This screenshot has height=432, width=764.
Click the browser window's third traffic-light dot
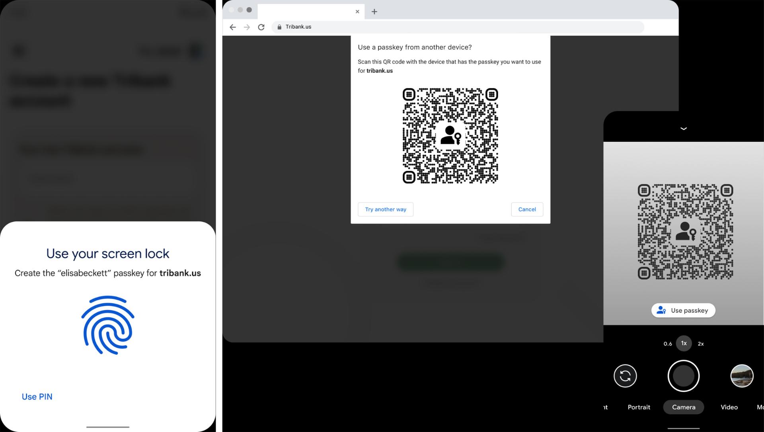point(249,10)
